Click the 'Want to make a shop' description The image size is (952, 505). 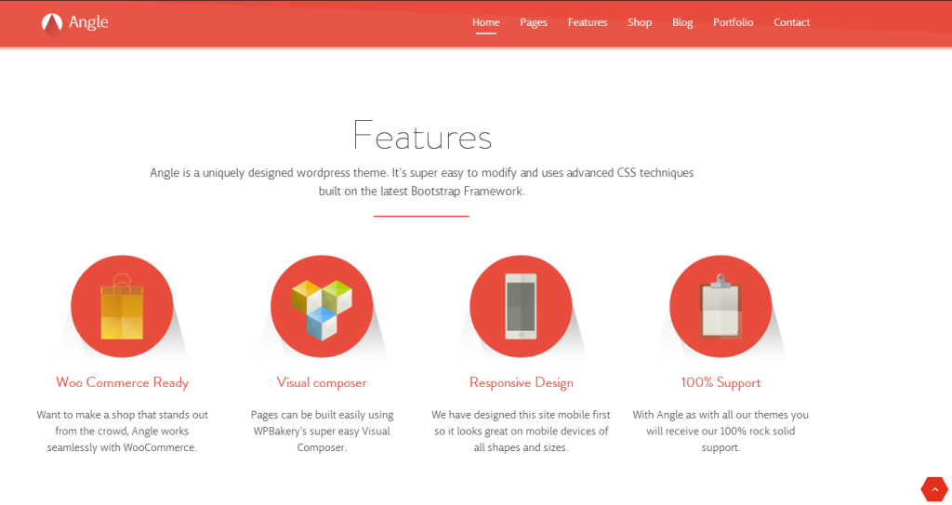122,431
